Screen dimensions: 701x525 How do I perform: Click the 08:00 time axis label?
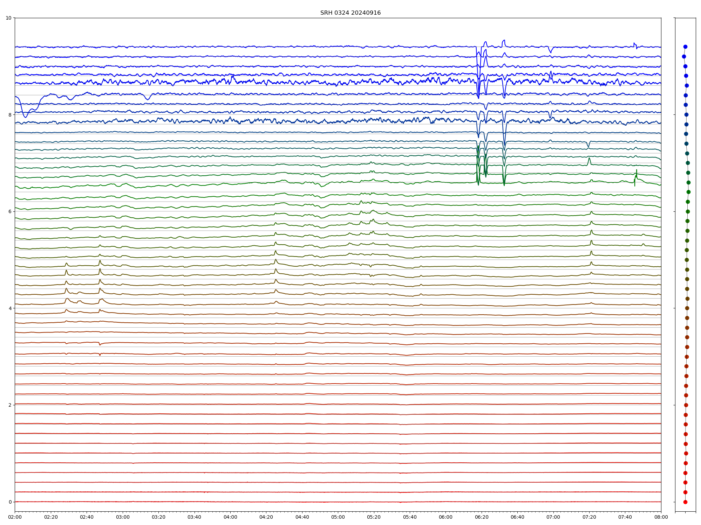[661, 517]
